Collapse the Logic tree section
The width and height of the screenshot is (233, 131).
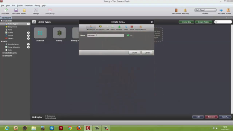(x=1, y=41)
